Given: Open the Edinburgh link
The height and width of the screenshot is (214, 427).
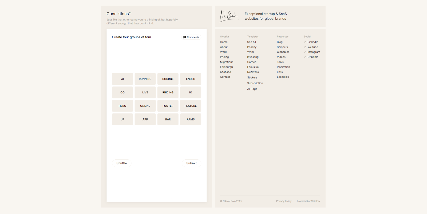Looking at the screenshot, I should (226, 67).
